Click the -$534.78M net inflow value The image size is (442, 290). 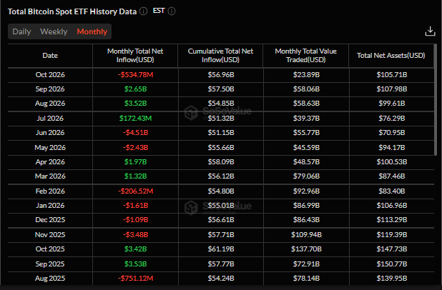(x=136, y=74)
